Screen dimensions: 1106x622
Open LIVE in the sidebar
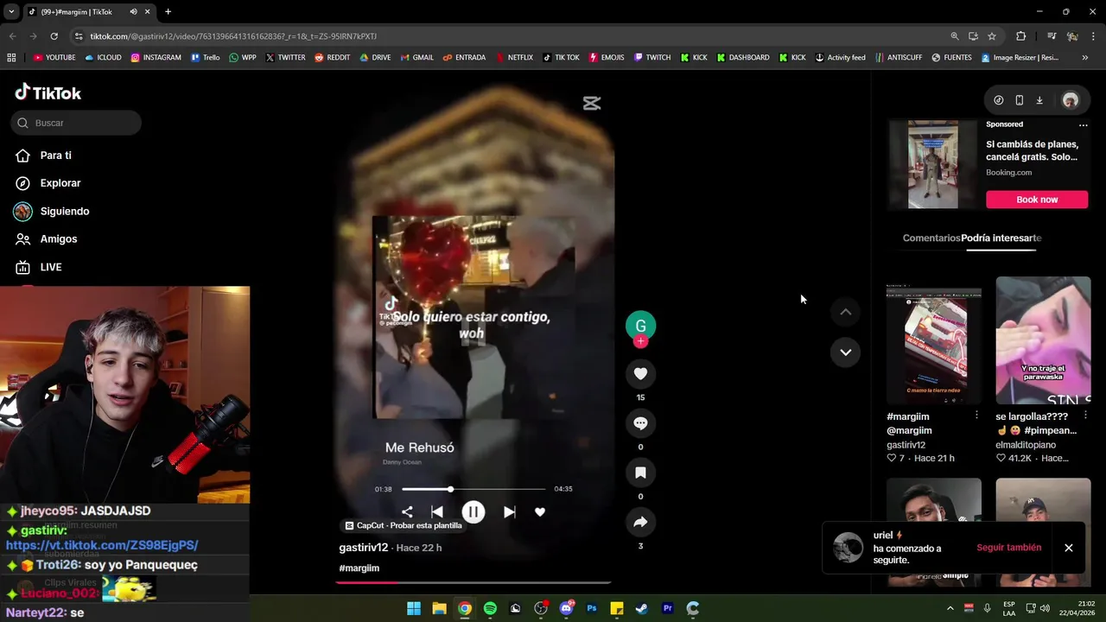click(51, 267)
